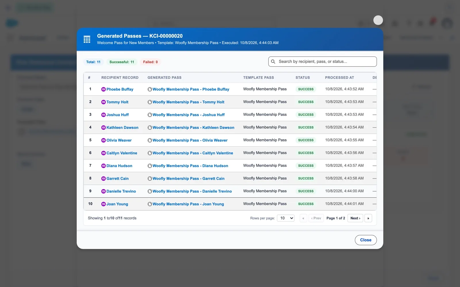Click the SUCCESS status badge for Phoebe Buffay
Image resolution: width=460 pixels, height=287 pixels.
306,89
